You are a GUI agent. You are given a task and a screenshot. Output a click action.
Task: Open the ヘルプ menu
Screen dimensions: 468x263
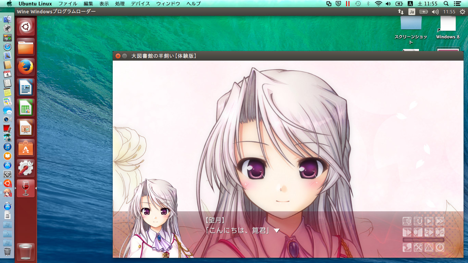click(194, 3)
